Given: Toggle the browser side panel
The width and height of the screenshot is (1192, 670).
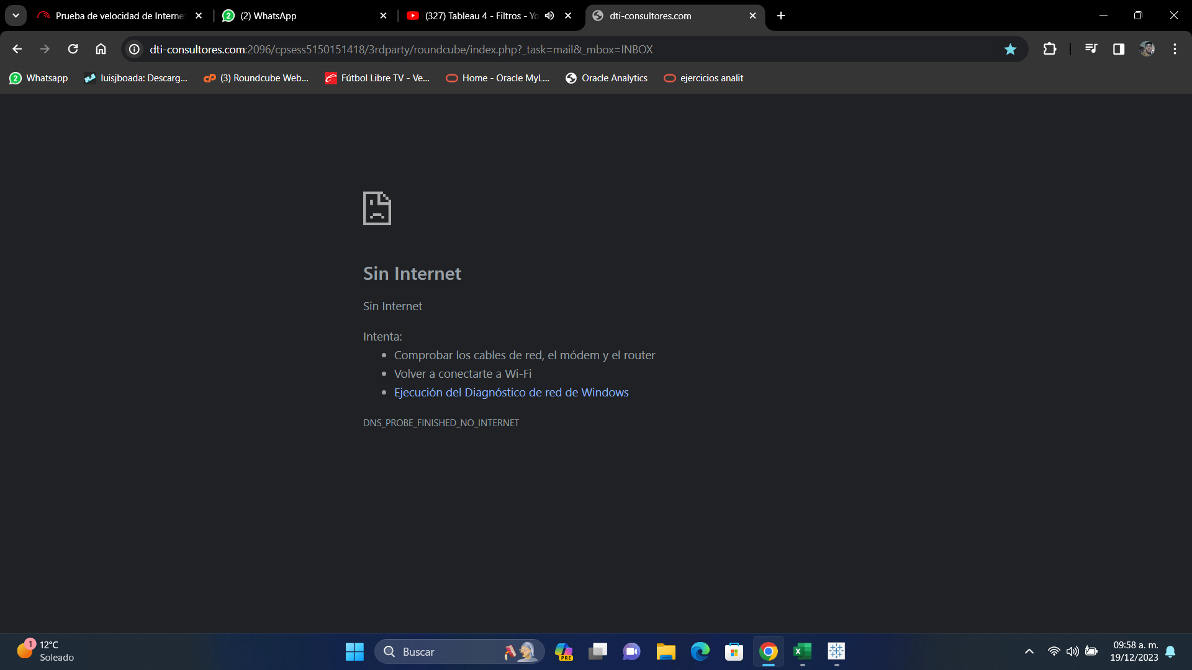Looking at the screenshot, I should pos(1119,49).
